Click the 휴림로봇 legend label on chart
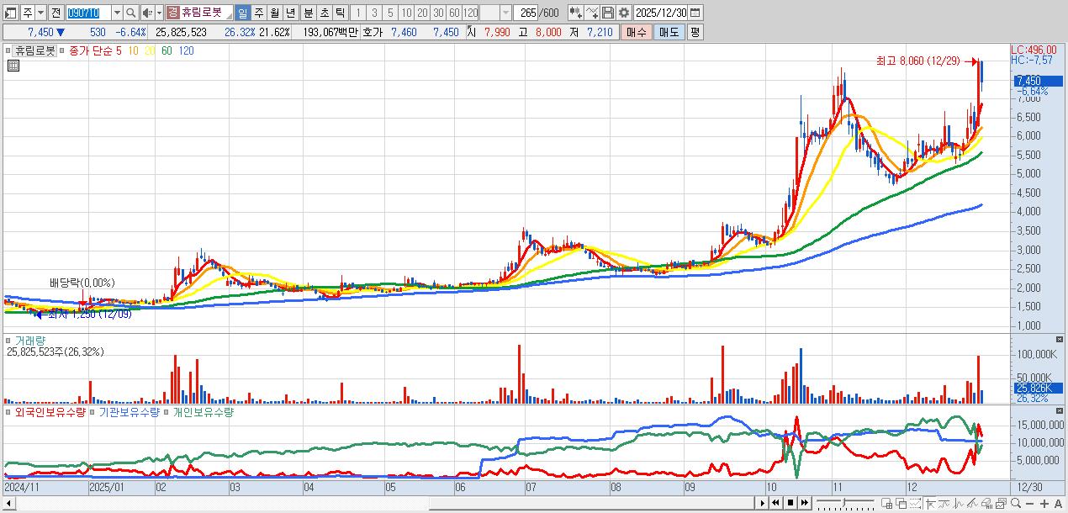The image size is (1068, 513). point(35,50)
